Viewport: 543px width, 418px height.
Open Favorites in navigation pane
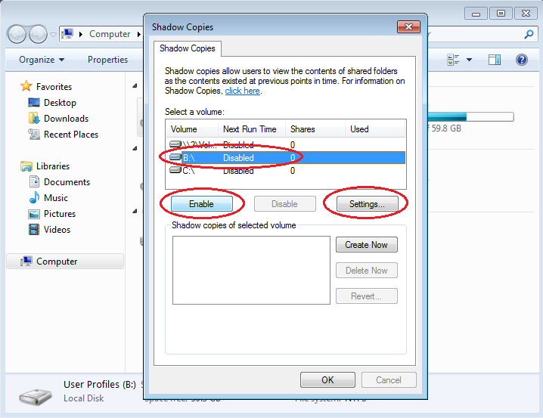point(54,86)
